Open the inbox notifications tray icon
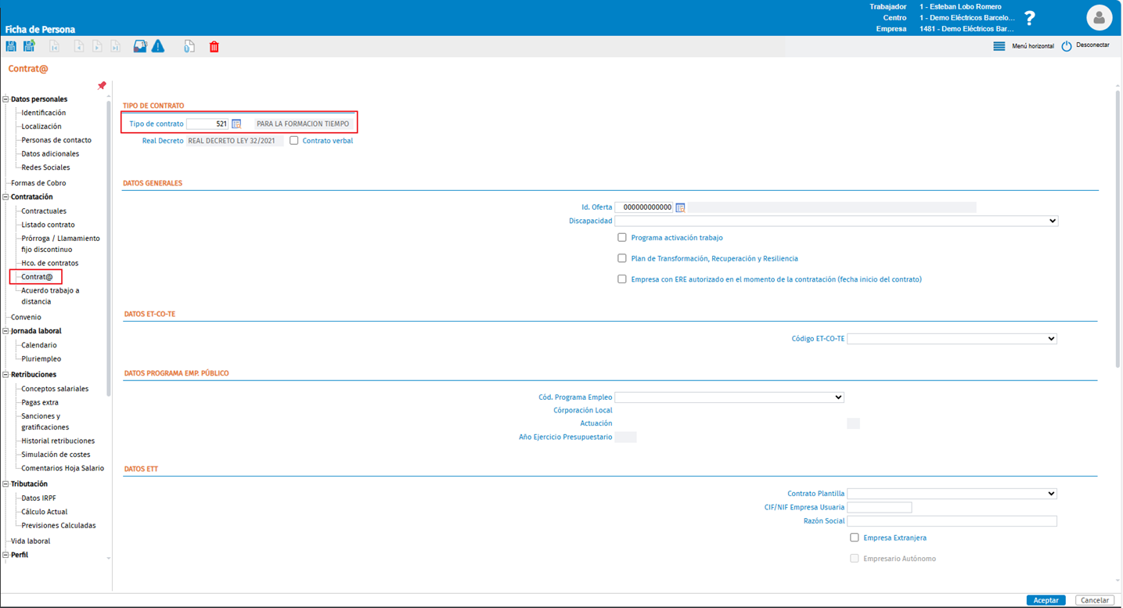This screenshot has width=1123, height=608. pyautogui.click(x=140, y=47)
